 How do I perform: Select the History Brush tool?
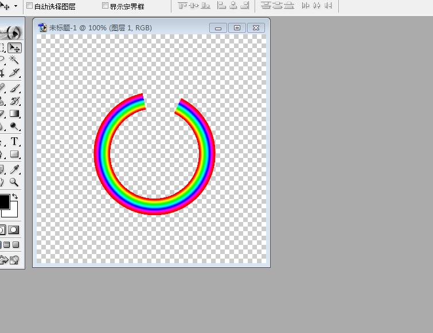[14, 101]
